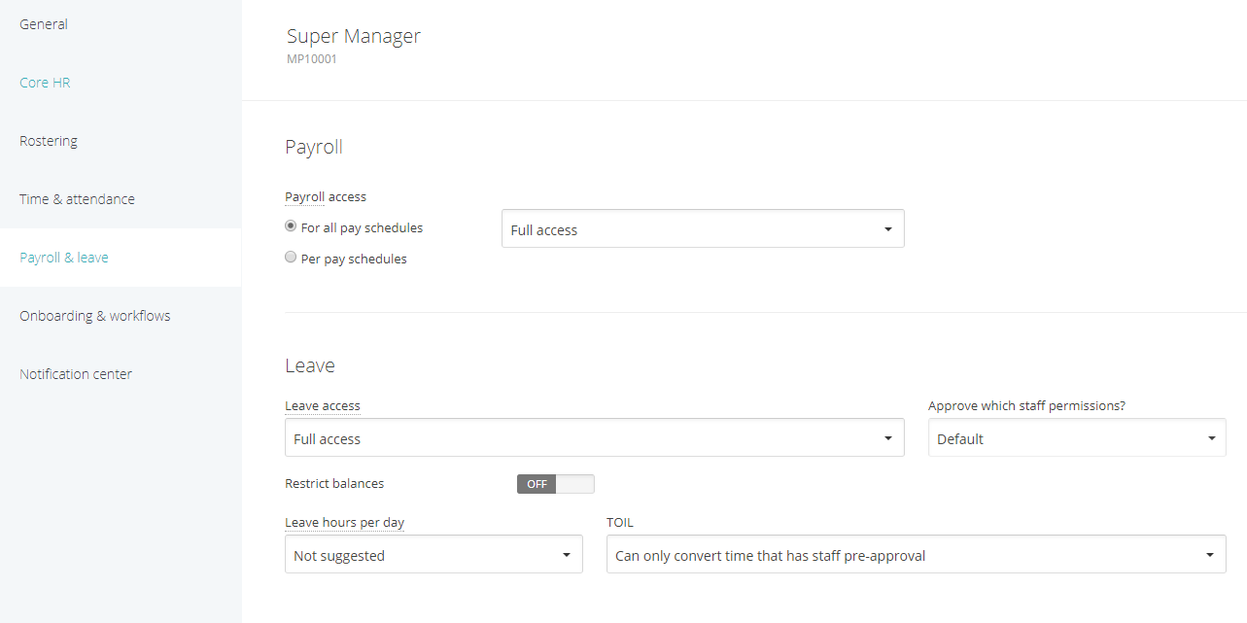Open Payroll access Full access dropdown
Image resolution: width=1247 pixels, height=623 pixels.
(x=703, y=229)
